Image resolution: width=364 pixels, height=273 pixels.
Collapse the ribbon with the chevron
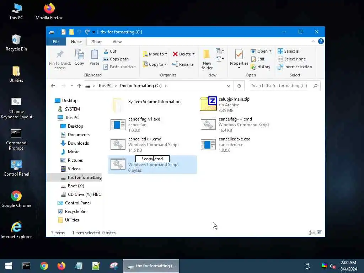click(313, 41)
